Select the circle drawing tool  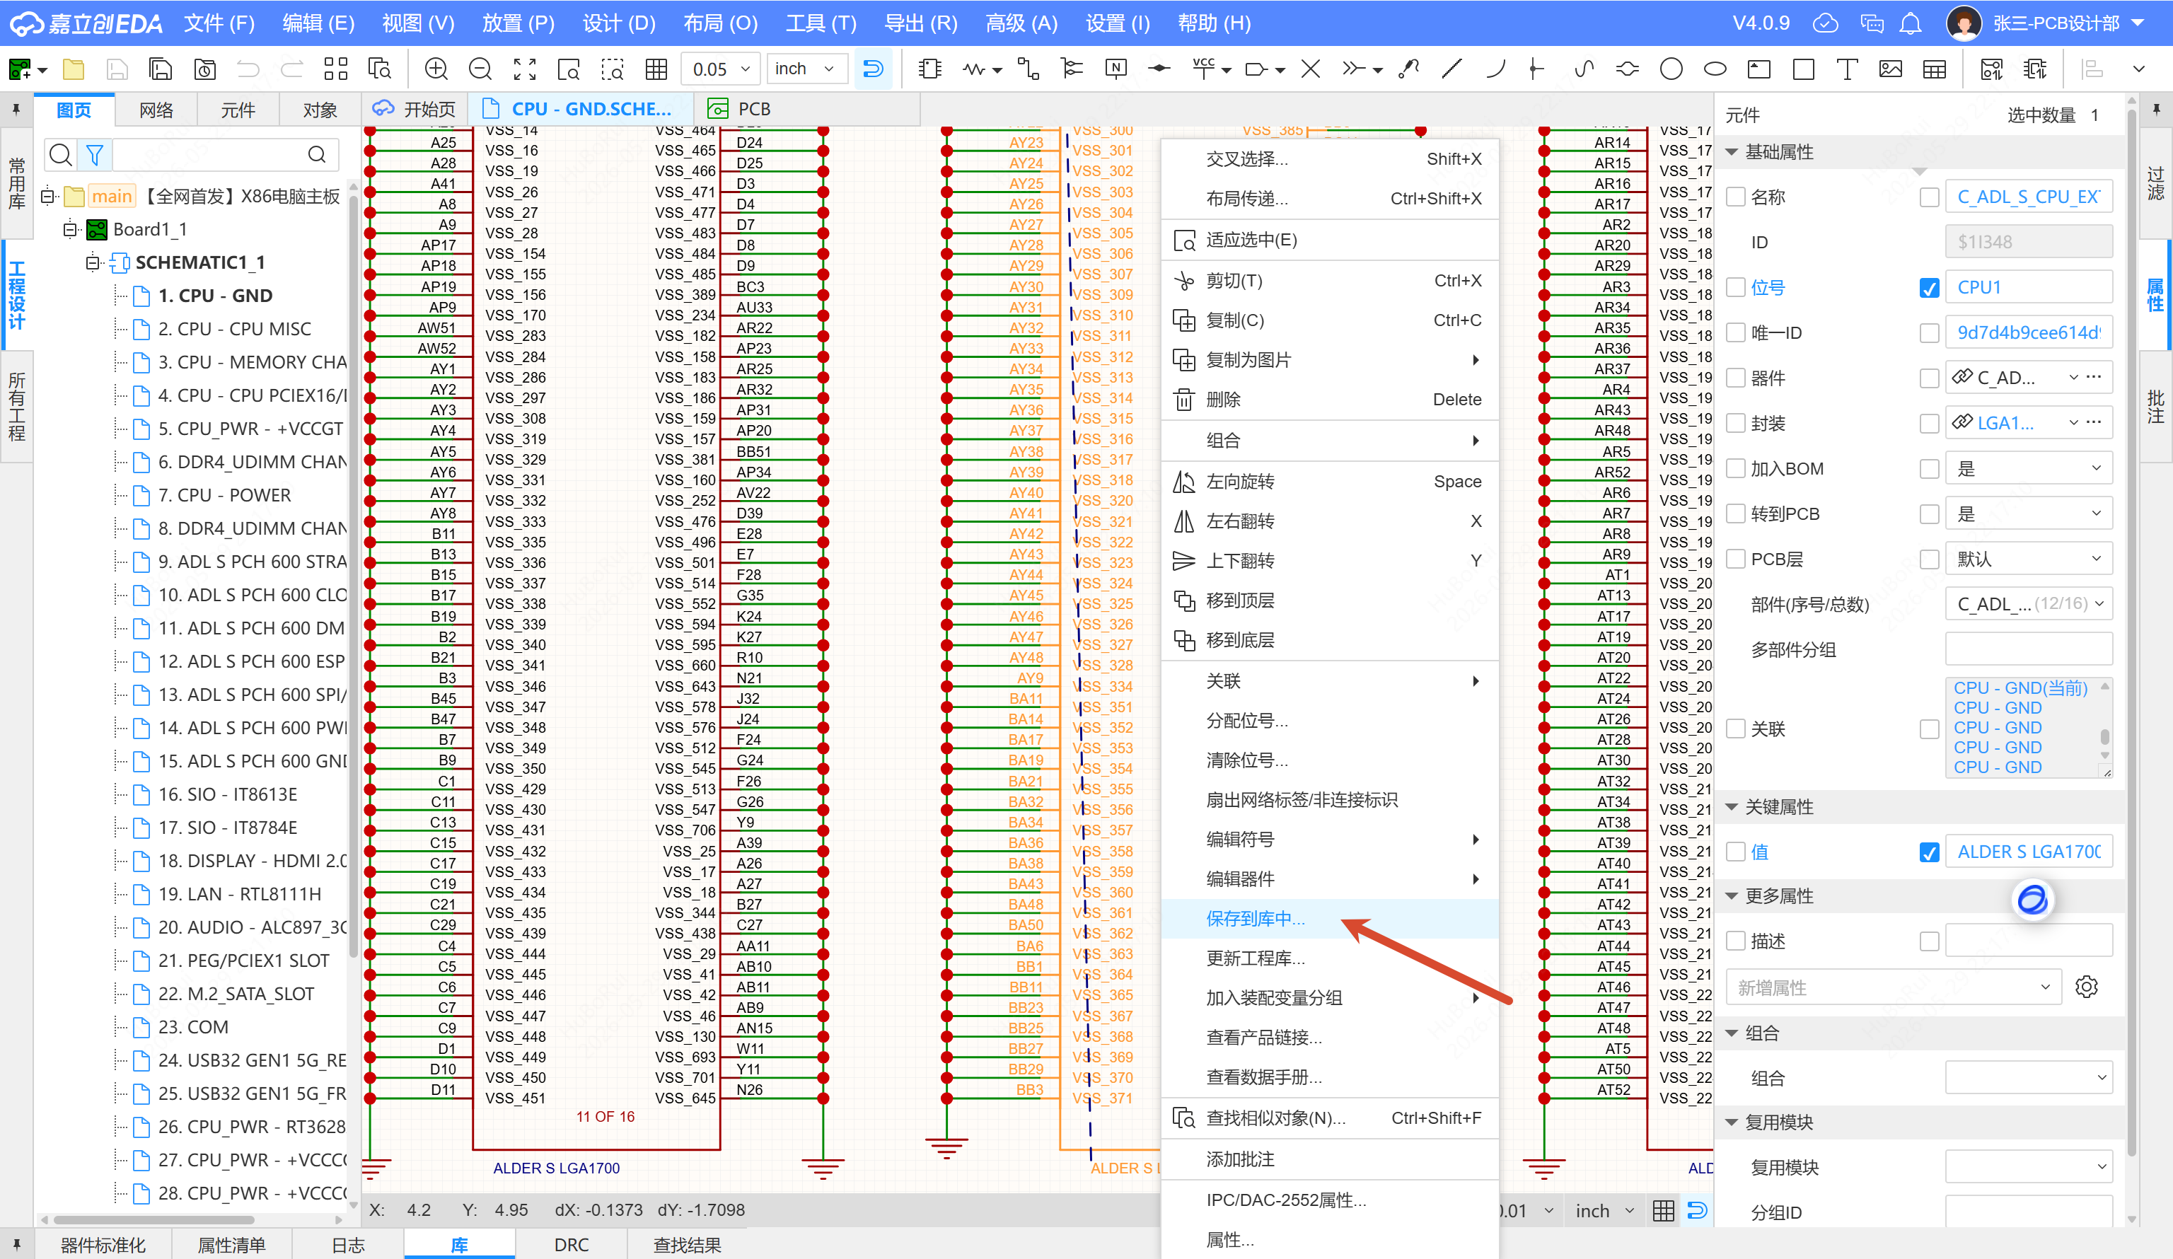(x=1671, y=69)
